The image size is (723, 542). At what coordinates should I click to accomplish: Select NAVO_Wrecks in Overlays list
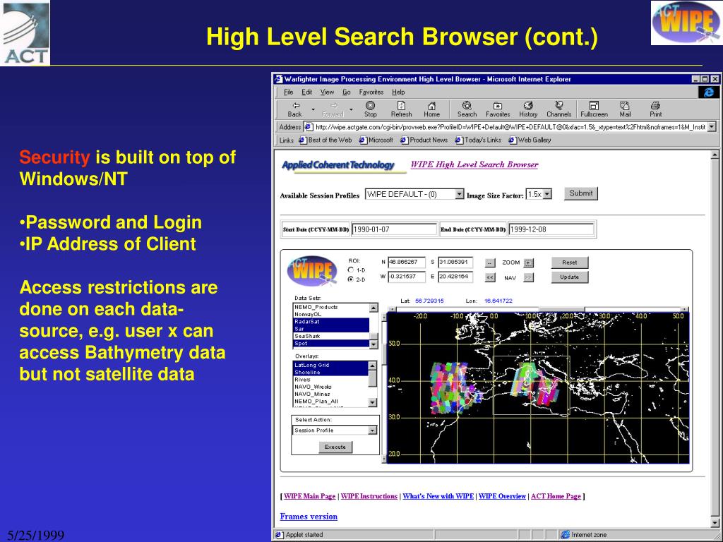330,387
